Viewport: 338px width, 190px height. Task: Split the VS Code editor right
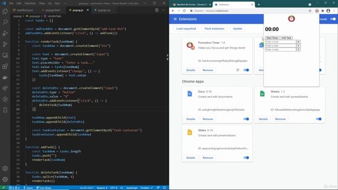click(x=157, y=10)
